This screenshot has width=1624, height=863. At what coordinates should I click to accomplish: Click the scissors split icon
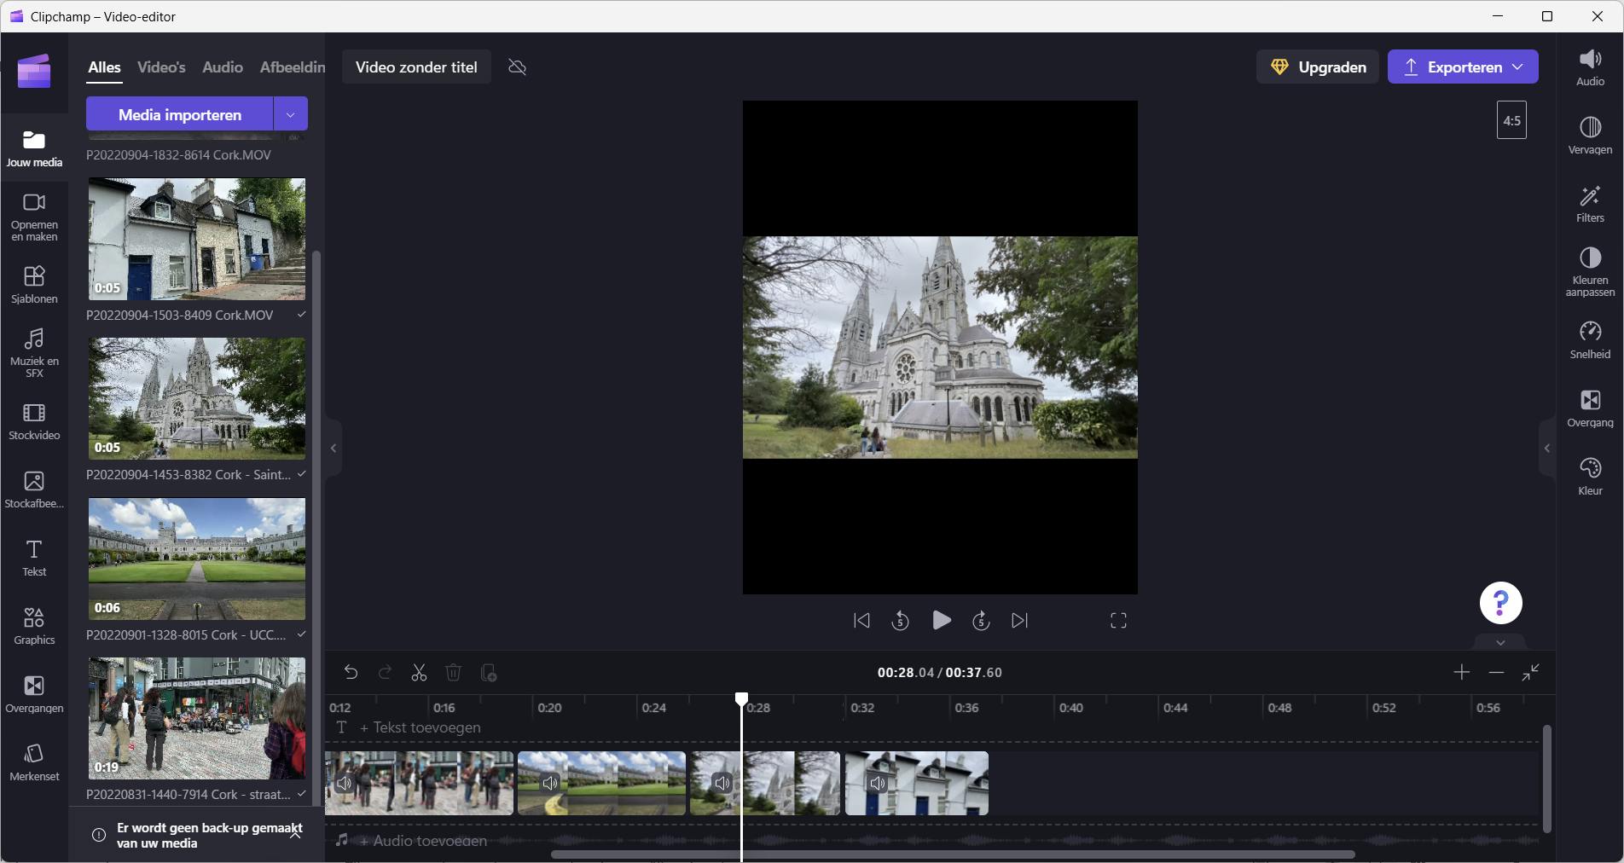pos(419,673)
